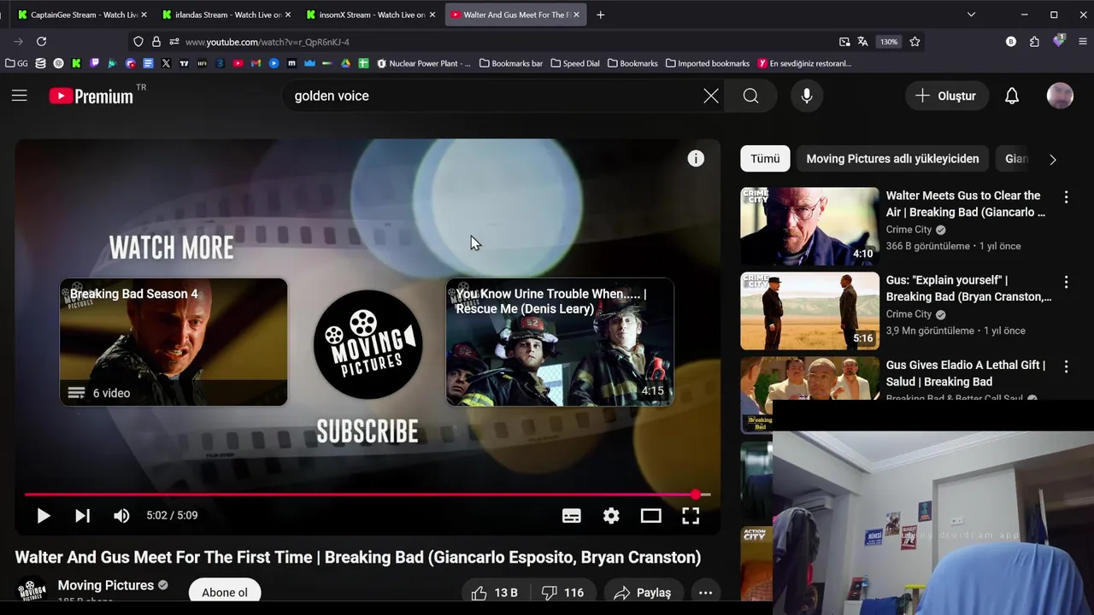Mute the video volume
The image size is (1094, 615).
121,515
